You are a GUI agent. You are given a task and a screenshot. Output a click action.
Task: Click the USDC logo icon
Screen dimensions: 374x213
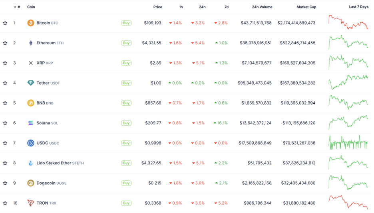tap(30, 143)
